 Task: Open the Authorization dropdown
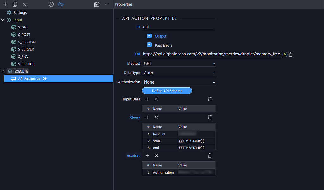[x=179, y=82]
